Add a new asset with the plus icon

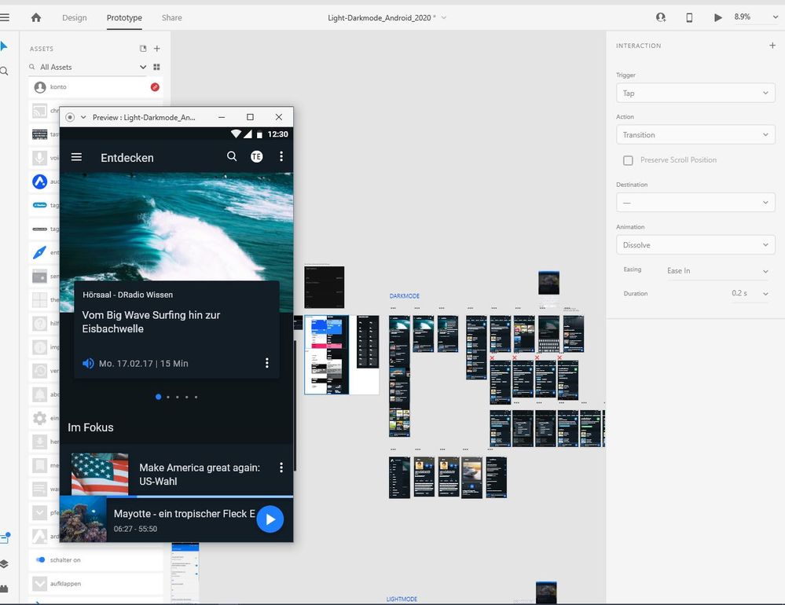pos(156,49)
